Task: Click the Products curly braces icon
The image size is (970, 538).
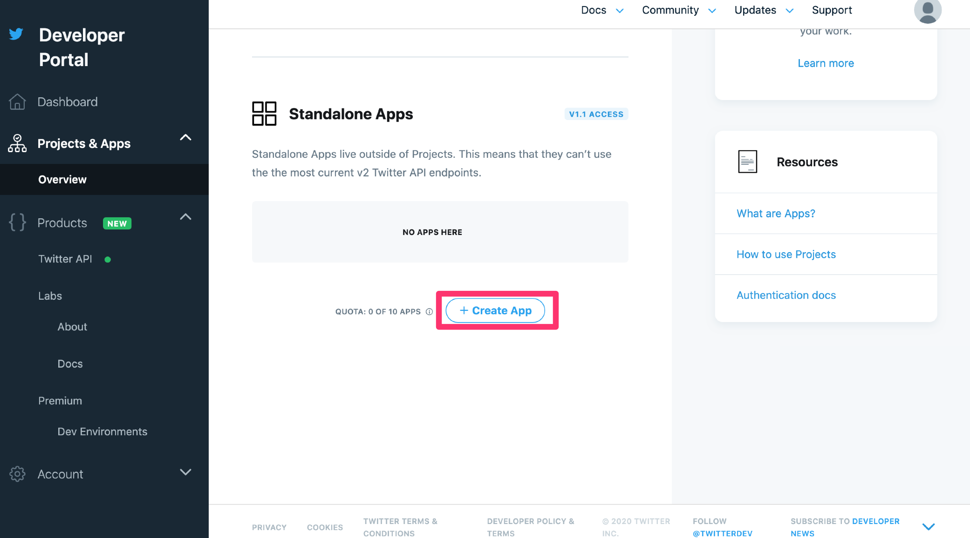Action: coord(17,222)
